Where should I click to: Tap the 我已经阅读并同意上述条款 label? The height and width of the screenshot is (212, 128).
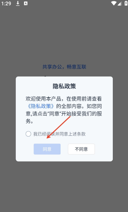coord(59,134)
